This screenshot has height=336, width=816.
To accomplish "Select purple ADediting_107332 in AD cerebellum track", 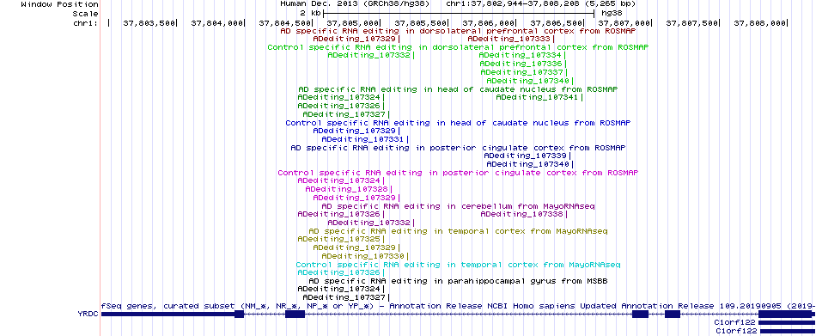I will coord(371,223).
